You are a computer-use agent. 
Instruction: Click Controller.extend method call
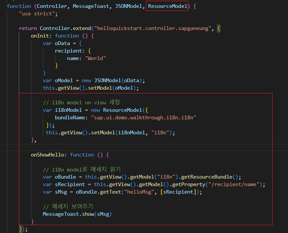[x=65, y=29]
